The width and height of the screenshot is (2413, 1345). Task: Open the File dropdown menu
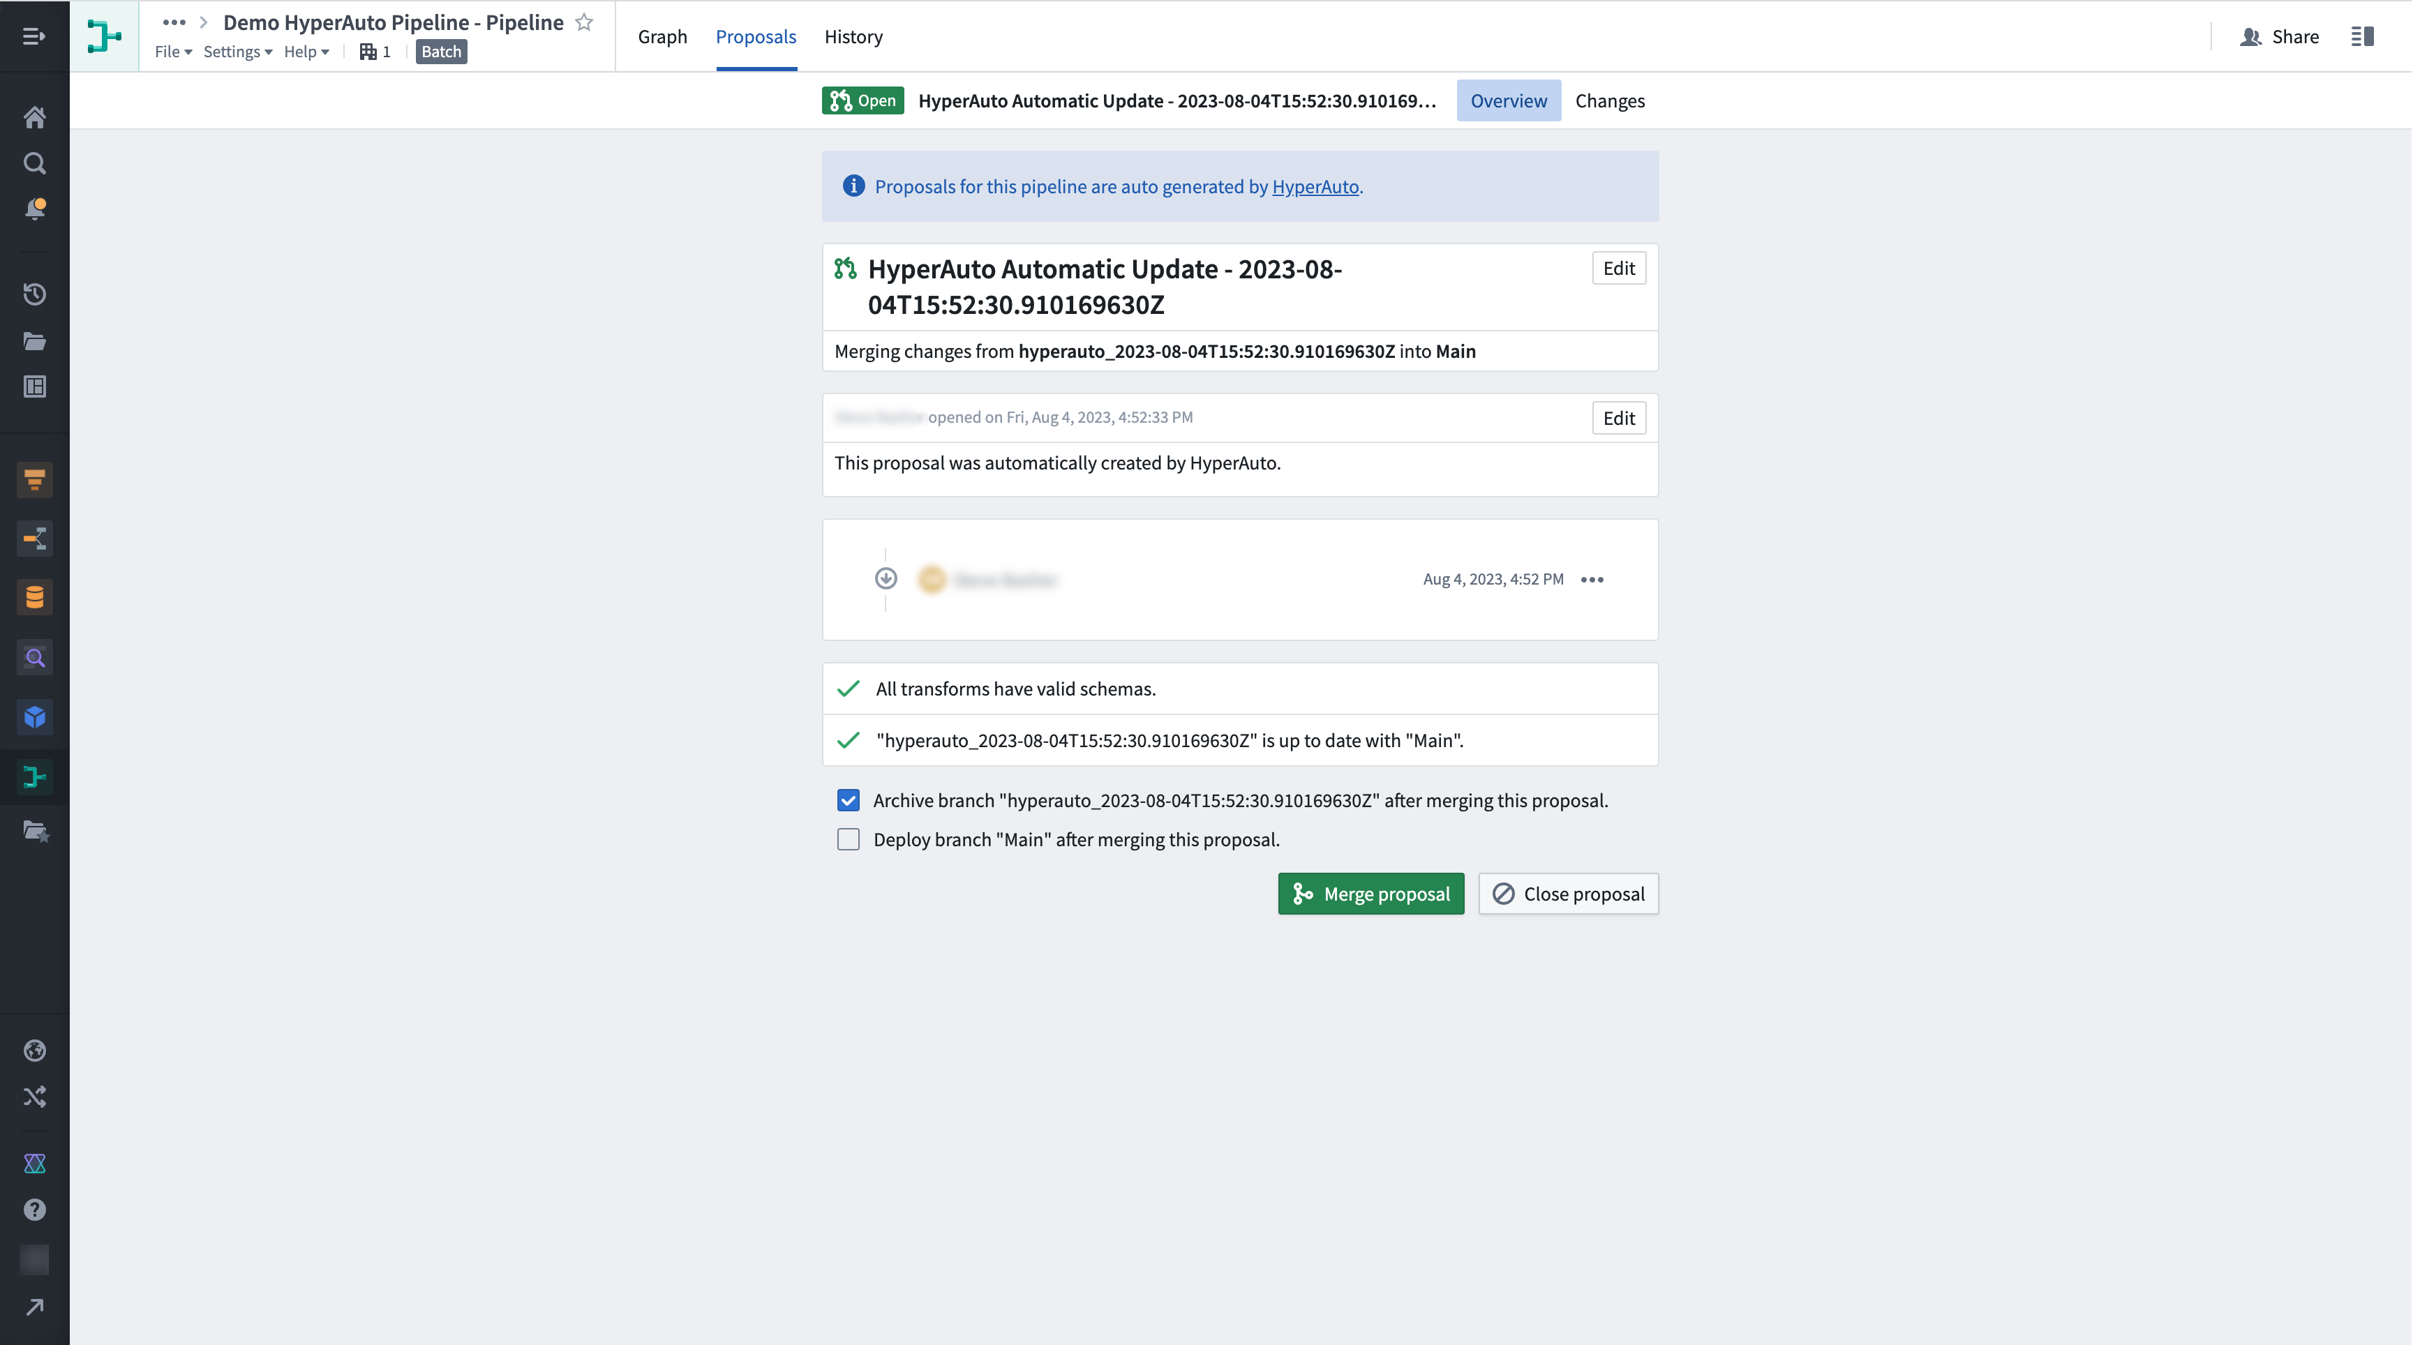point(173,52)
